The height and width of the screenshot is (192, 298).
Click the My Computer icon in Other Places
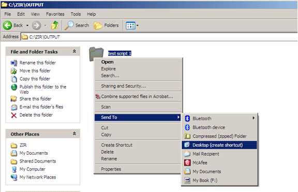pyautogui.click(x=14, y=169)
